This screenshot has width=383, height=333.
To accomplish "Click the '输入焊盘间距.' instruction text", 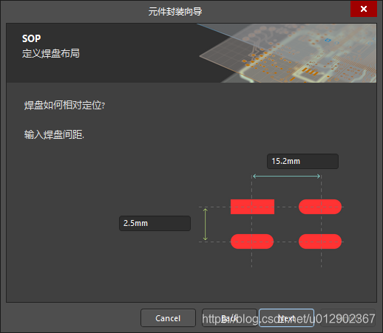I will (x=54, y=134).
